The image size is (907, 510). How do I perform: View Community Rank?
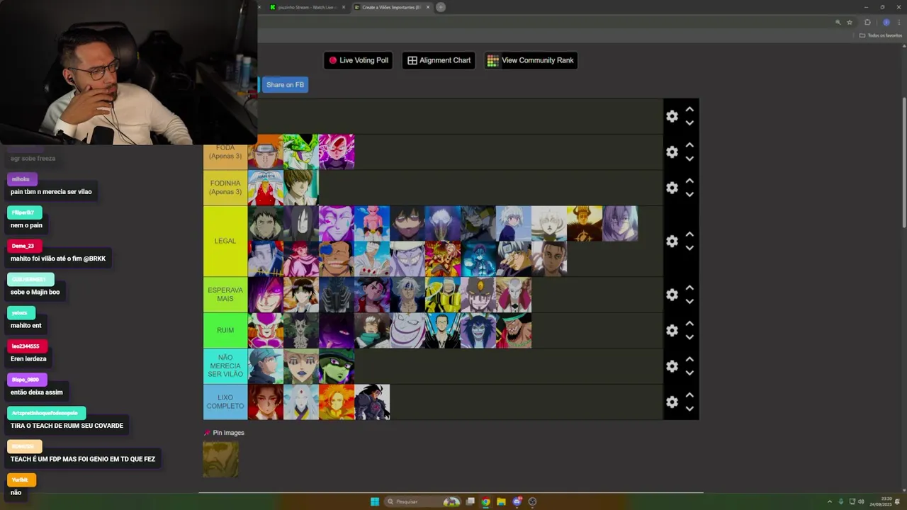531,60
